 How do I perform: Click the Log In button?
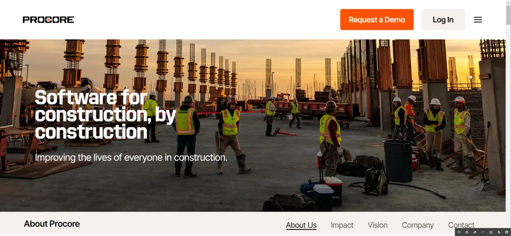click(x=443, y=20)
